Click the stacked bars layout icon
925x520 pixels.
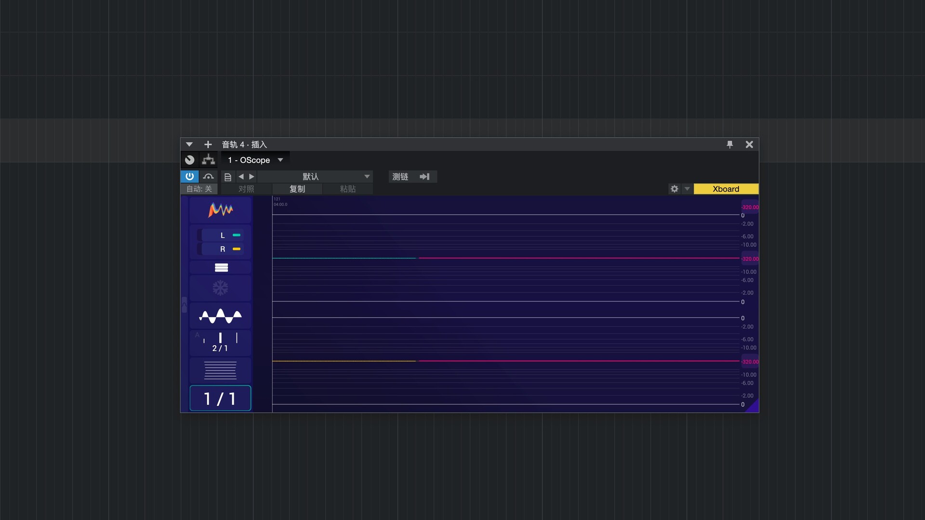221,268
